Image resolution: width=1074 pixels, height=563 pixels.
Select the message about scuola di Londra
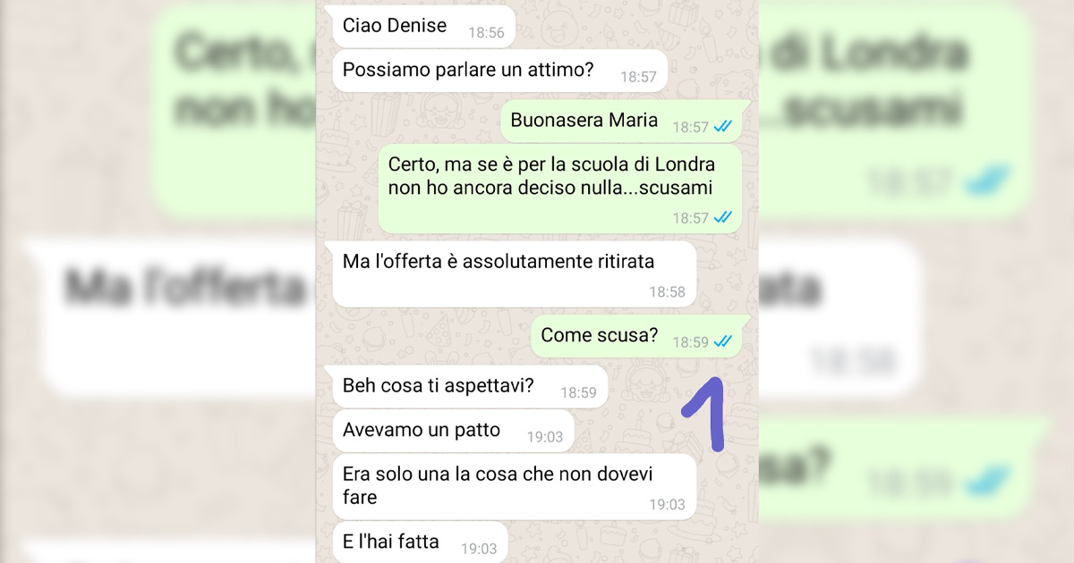click(x=560, y=189)
